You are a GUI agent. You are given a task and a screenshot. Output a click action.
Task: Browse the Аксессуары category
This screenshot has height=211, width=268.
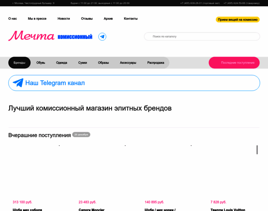[x=128, y=63]
